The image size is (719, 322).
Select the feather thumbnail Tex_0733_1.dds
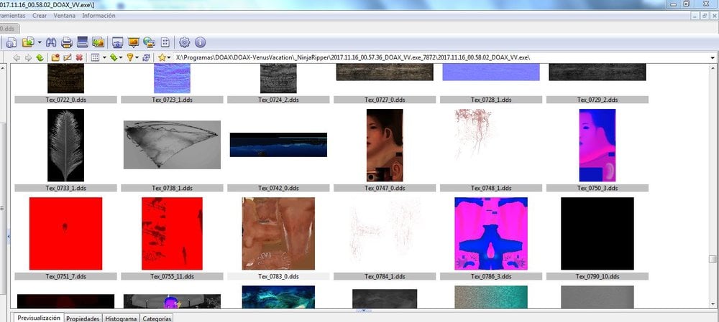click(65, 145)
